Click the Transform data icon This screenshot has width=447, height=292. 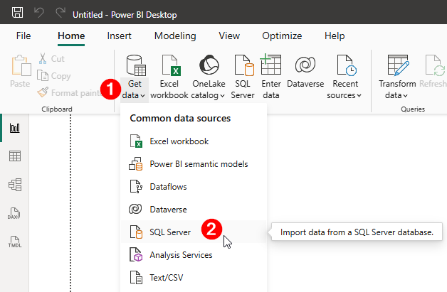(398, 65)
